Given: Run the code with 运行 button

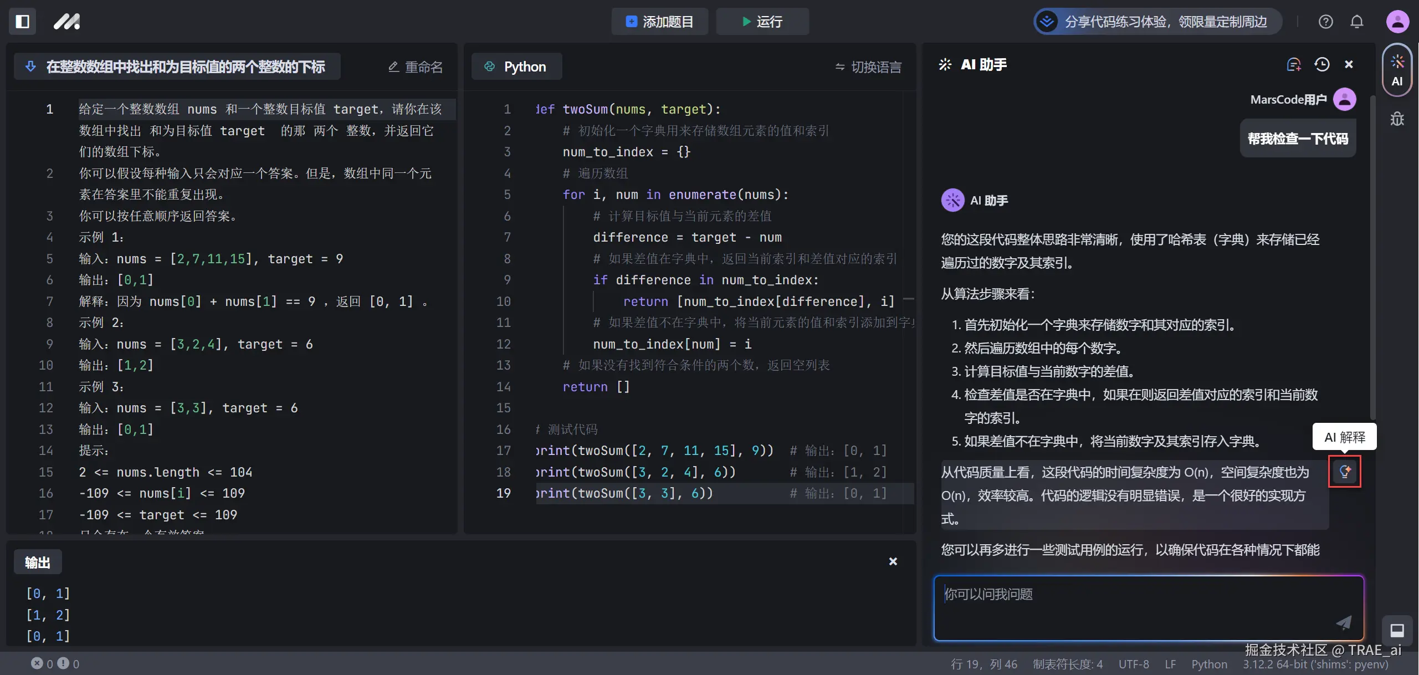Looking at the screenshot, I should [762, 22].
